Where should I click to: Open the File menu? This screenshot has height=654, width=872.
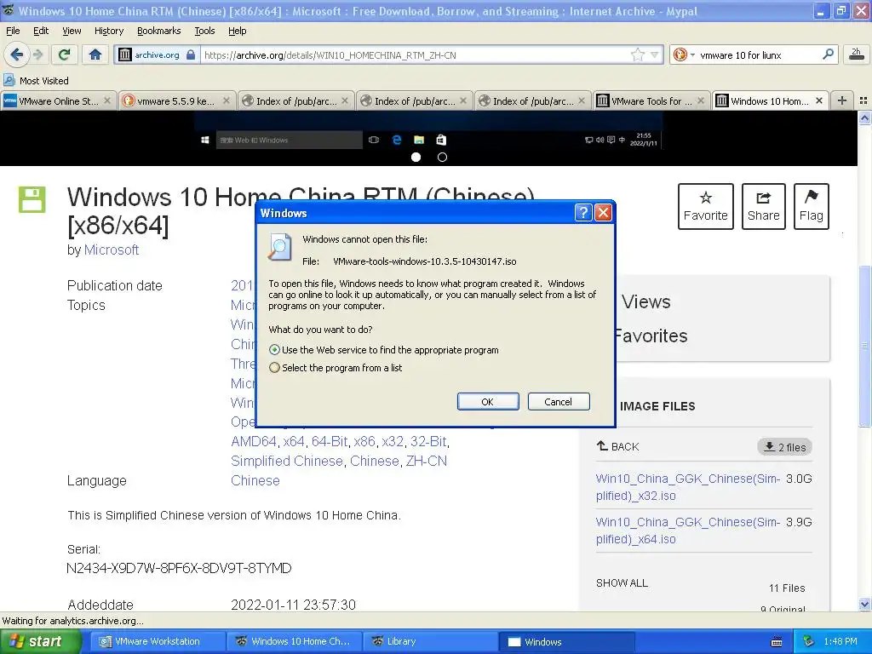coord(13,31)
